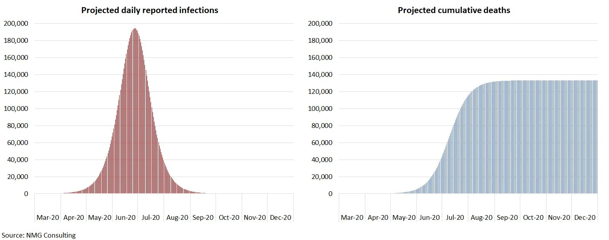The width and height of the screenshot is (609, 240).
Task: Click the 200,000 axis value on deaths chart
Action: [320, 23]
